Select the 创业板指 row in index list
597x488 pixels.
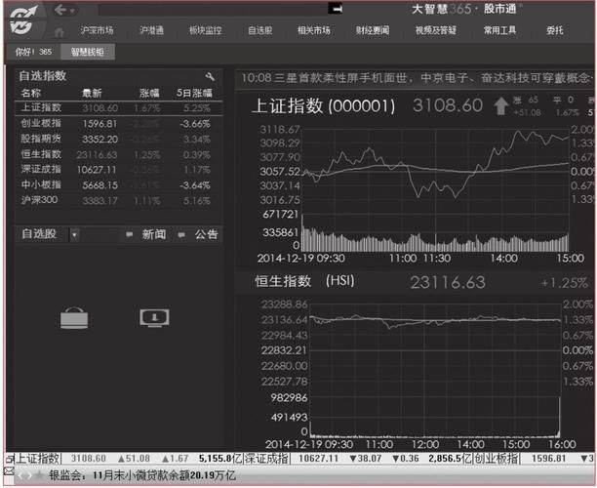click(118, 123)
